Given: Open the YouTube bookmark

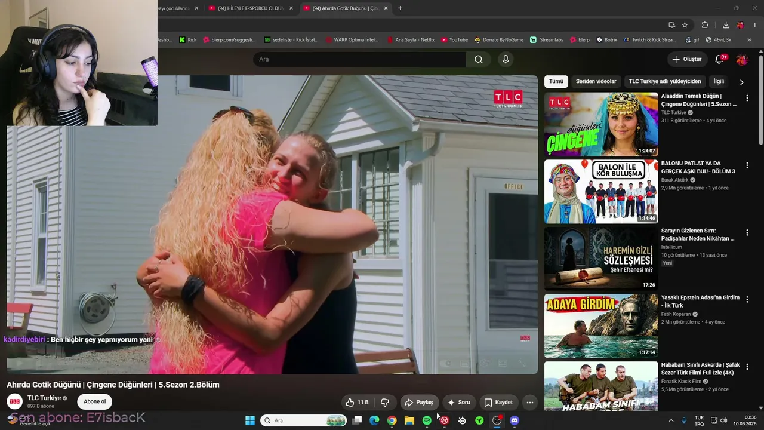Looking at the screenshot, I should [x=454, y=40].
